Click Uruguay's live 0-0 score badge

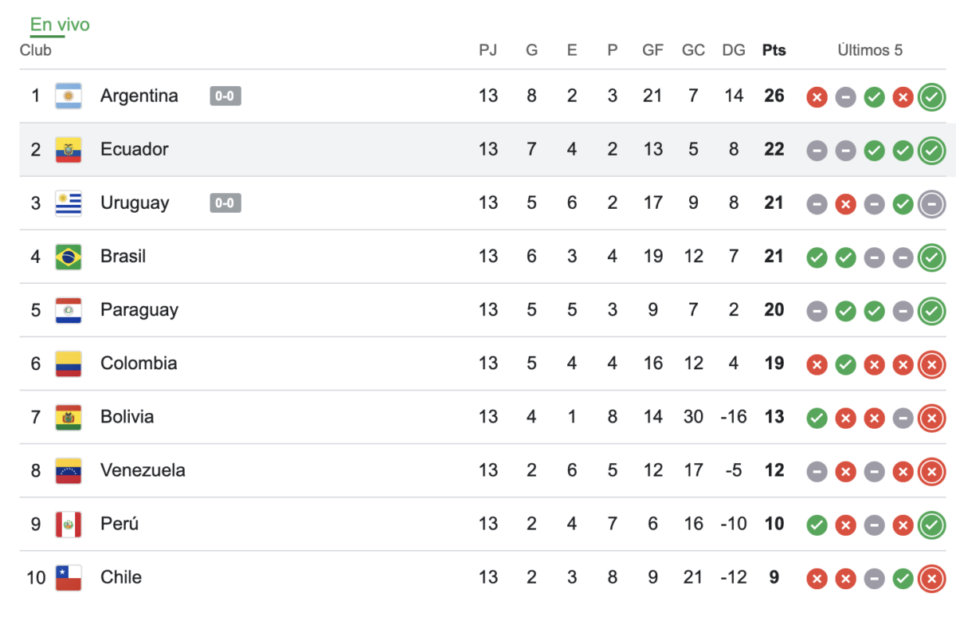pos(225,203)
